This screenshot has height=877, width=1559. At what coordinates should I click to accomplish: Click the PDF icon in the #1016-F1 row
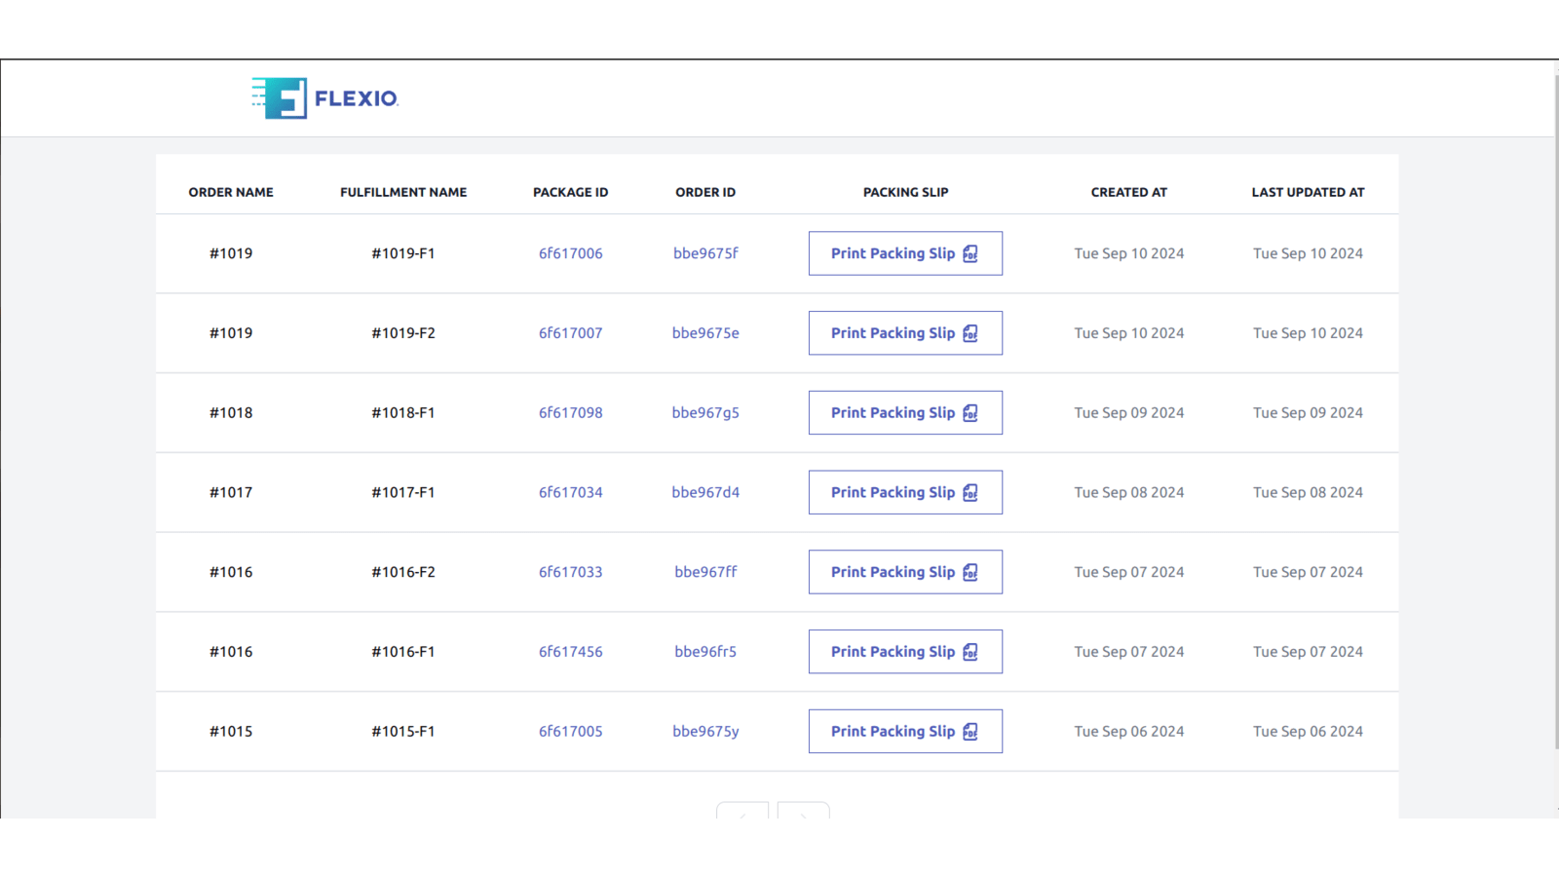click(970, 652)
